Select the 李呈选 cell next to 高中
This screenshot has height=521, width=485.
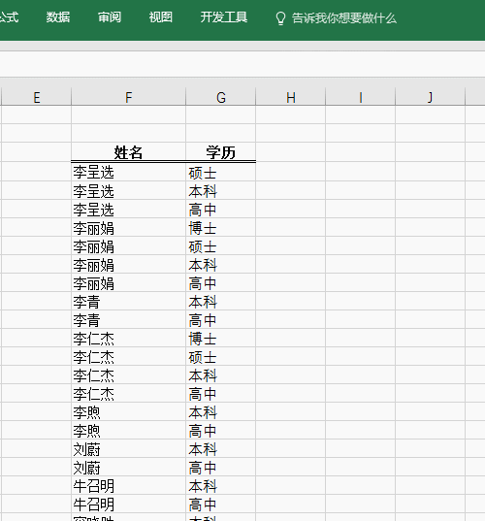(129, 209)
